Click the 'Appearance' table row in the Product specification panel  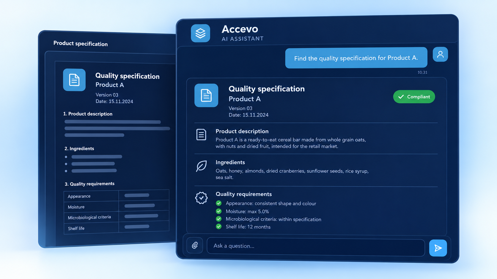point(117,196)
